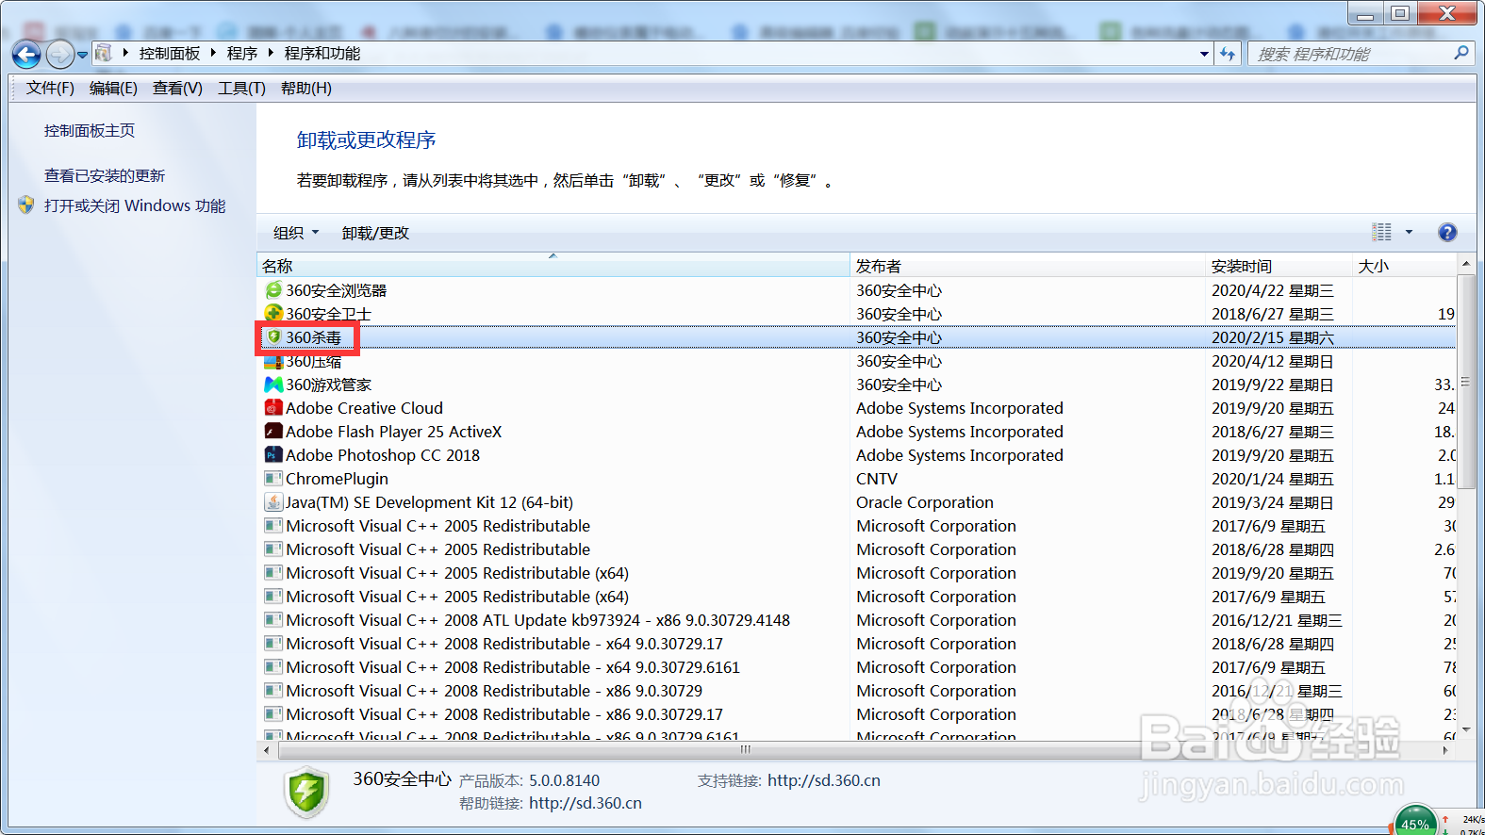Open the 组织 dropdown

pyautogui.click(x=296, y=233)
